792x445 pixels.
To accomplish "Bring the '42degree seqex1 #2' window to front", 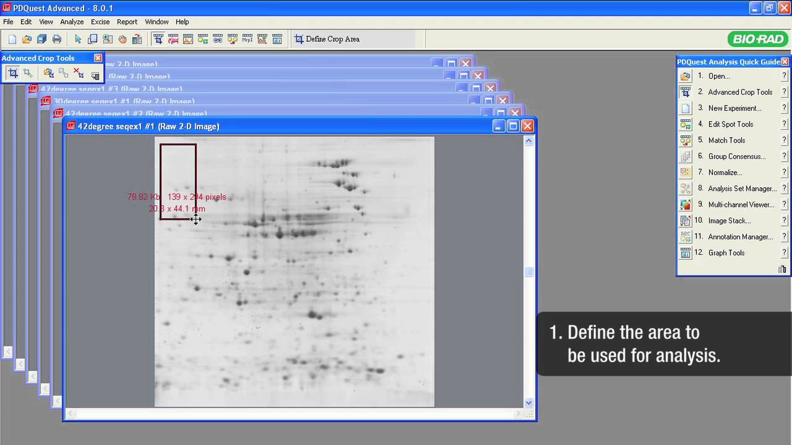I will tap(136, 114).
